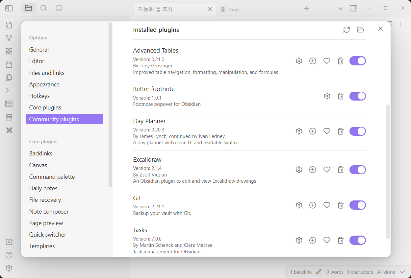
Task: Open Day Planner settings gear
Action: pos(299,131)
